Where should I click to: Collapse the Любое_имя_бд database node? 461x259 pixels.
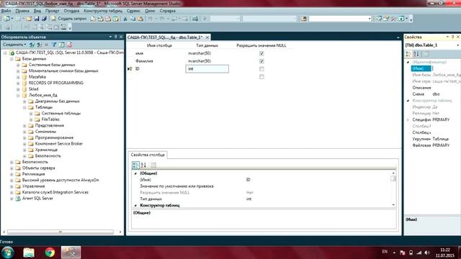(18, 96)
